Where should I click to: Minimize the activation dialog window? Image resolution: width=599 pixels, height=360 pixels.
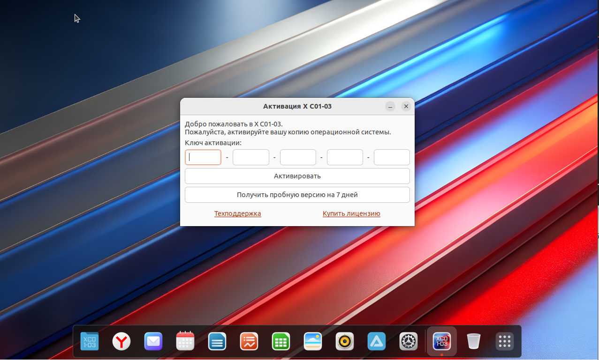click(390, 106)
